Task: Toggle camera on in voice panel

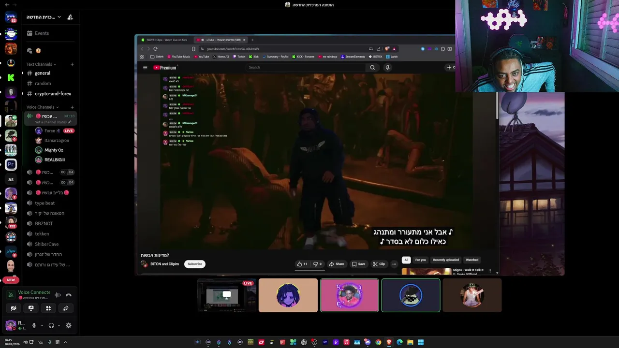Action: tap(14, 308)
